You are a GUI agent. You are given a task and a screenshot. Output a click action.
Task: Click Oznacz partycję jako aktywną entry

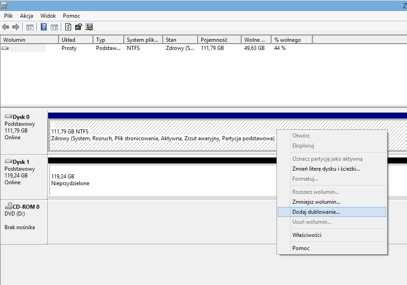click(332, 159)
